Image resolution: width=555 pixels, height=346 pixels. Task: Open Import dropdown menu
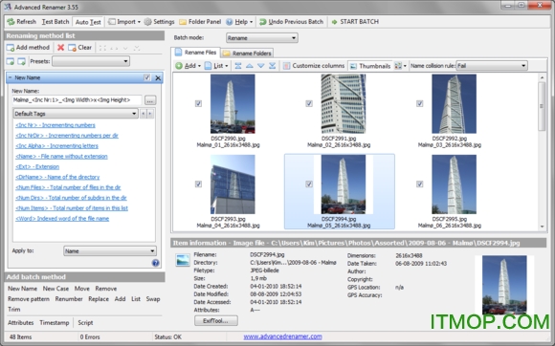pyautogui.click(x=124, y=22)
